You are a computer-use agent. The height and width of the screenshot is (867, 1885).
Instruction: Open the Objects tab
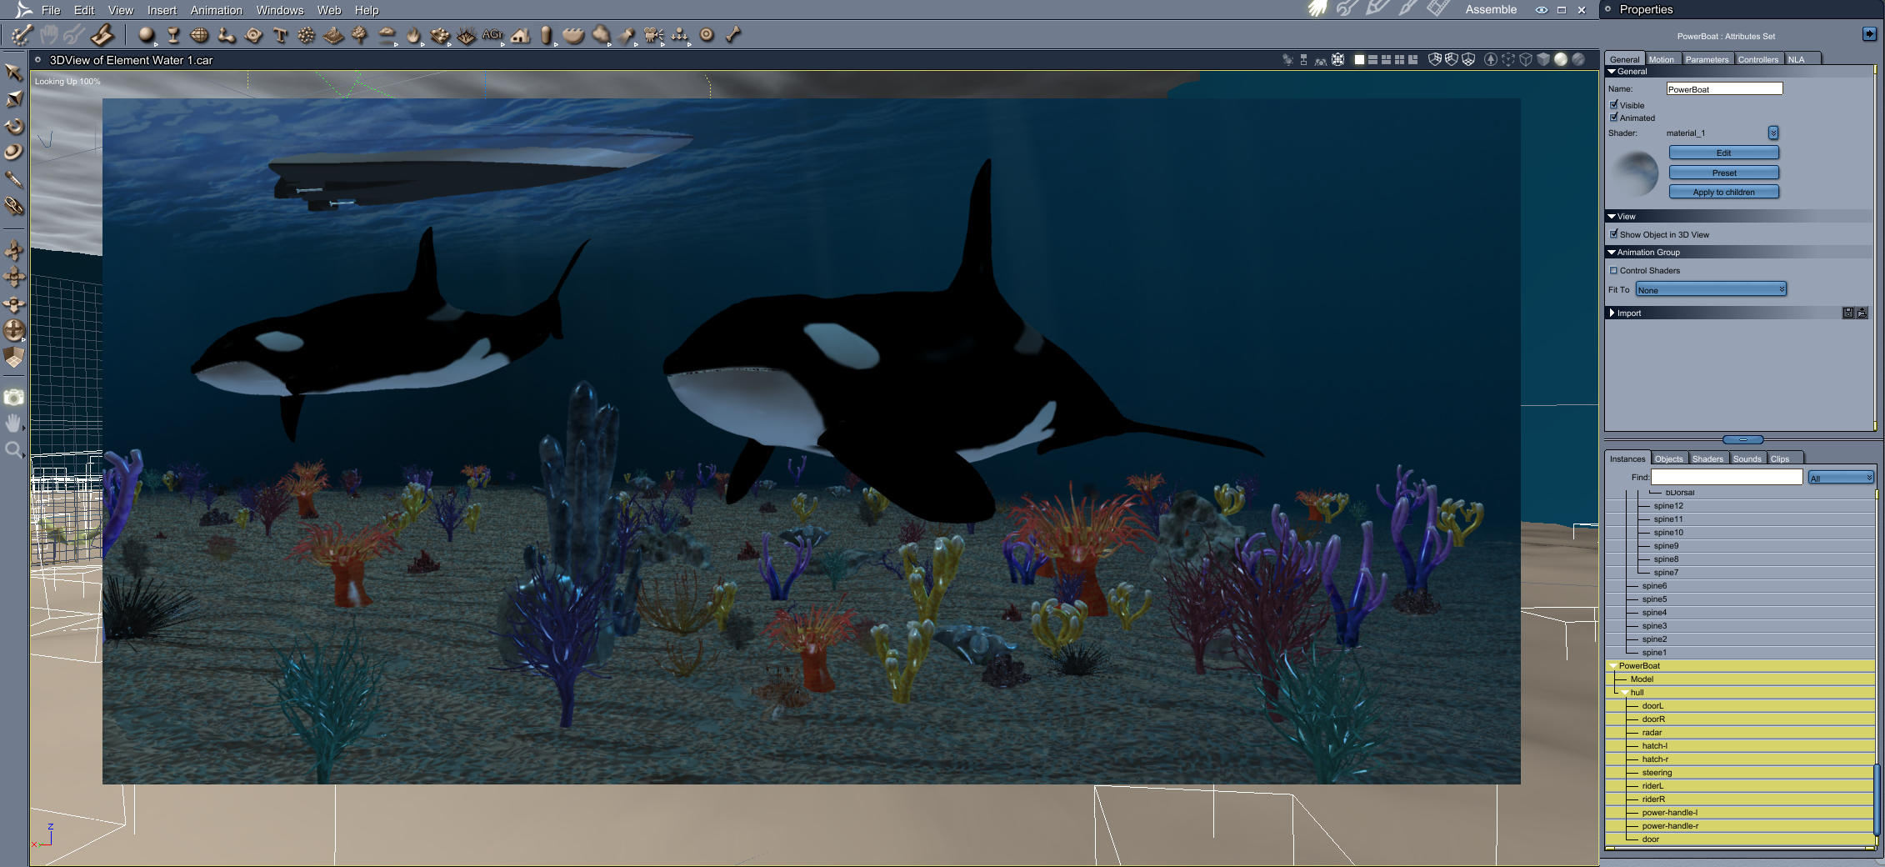point(1668,459)
